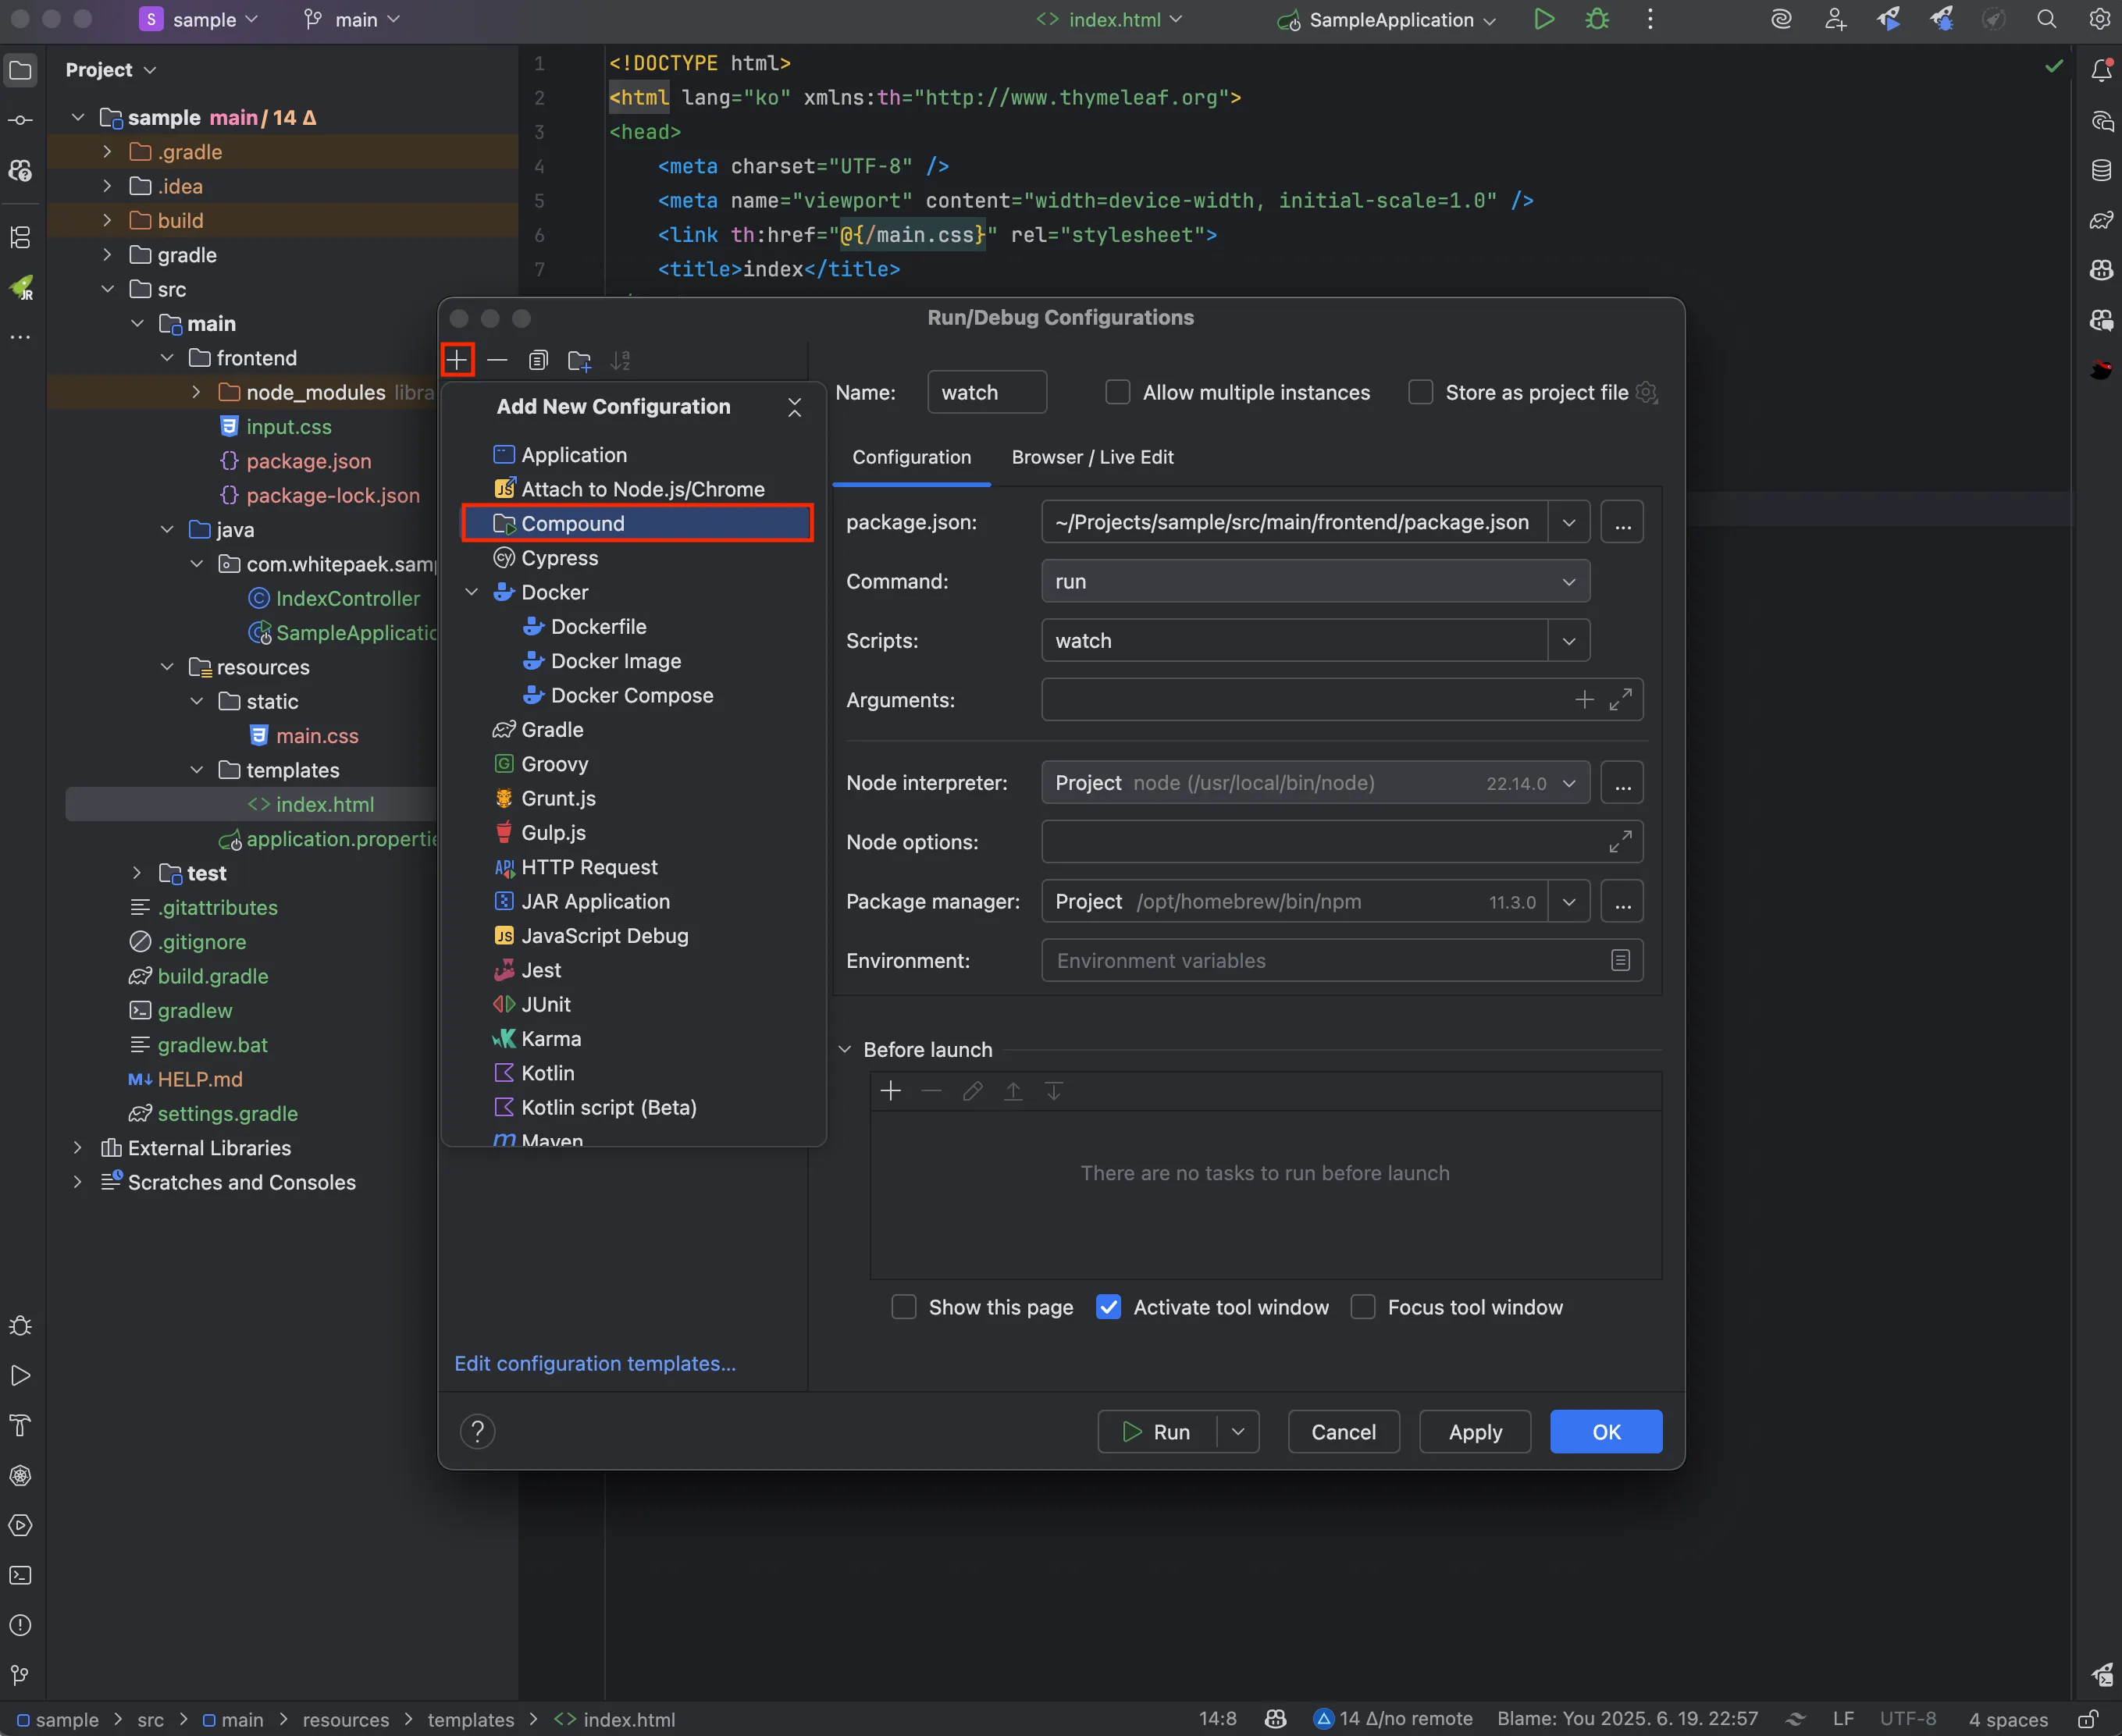Viewport: 2122px width, 1736px height.
Task: Click the Add New Configuration plus icon
Action: [457, 360]
